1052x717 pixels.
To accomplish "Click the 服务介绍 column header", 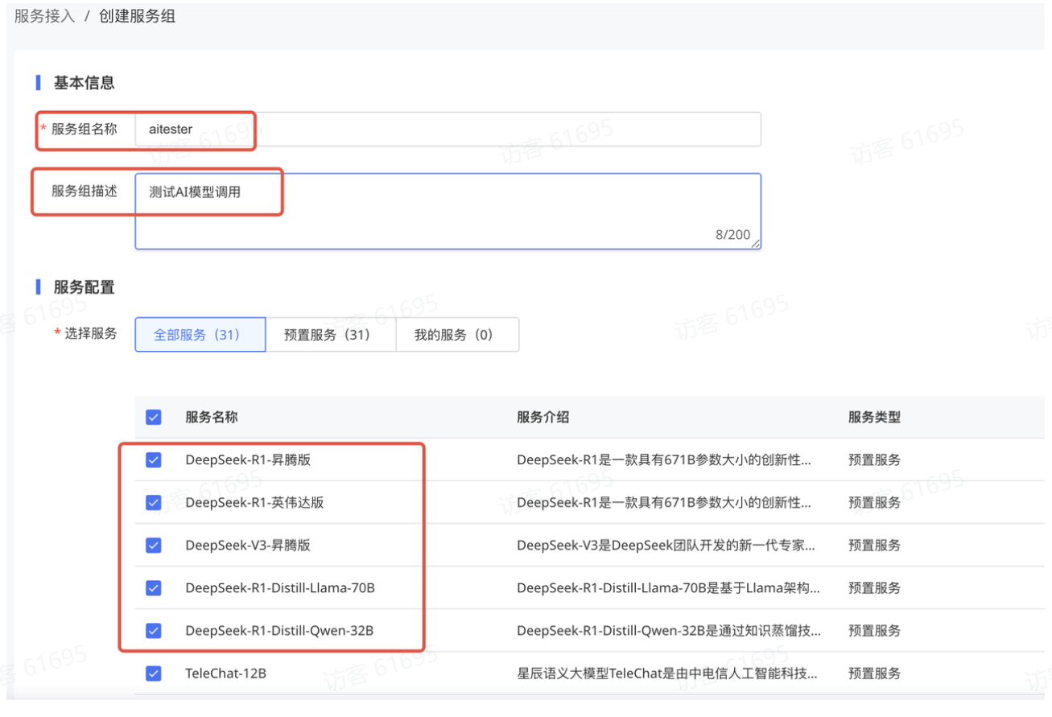I will [x=543, y=417].
